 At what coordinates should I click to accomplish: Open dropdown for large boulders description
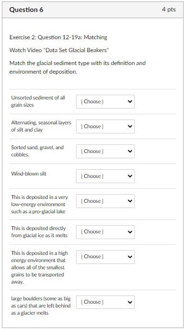105,302
